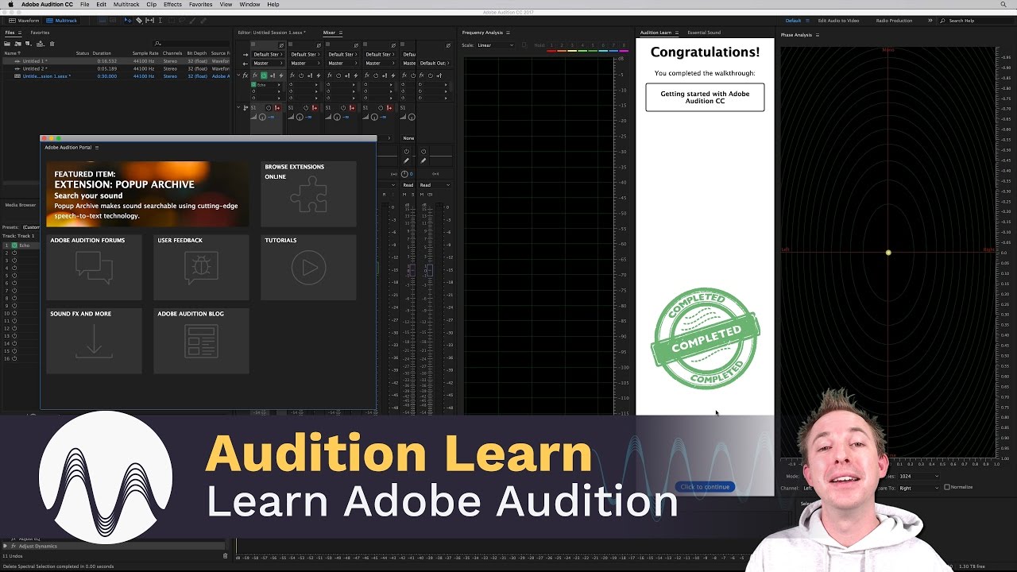
Task: Click the Import File icon in Files panel
Action: (x=17, y=44)
